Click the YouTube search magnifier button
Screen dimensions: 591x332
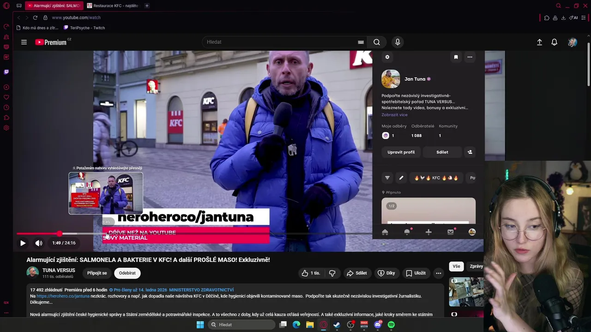coord(377,42)
